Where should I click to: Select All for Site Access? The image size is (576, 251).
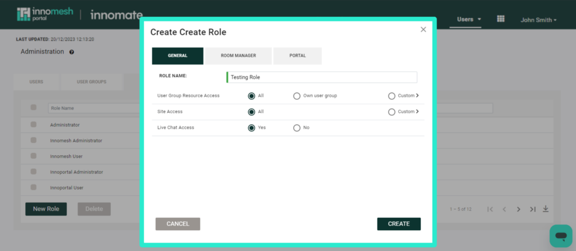click(251, 112)
